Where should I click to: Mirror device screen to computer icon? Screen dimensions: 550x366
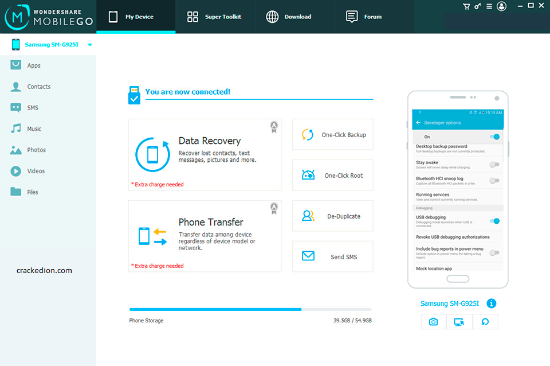pyautogui.click(x=459, y=322)
